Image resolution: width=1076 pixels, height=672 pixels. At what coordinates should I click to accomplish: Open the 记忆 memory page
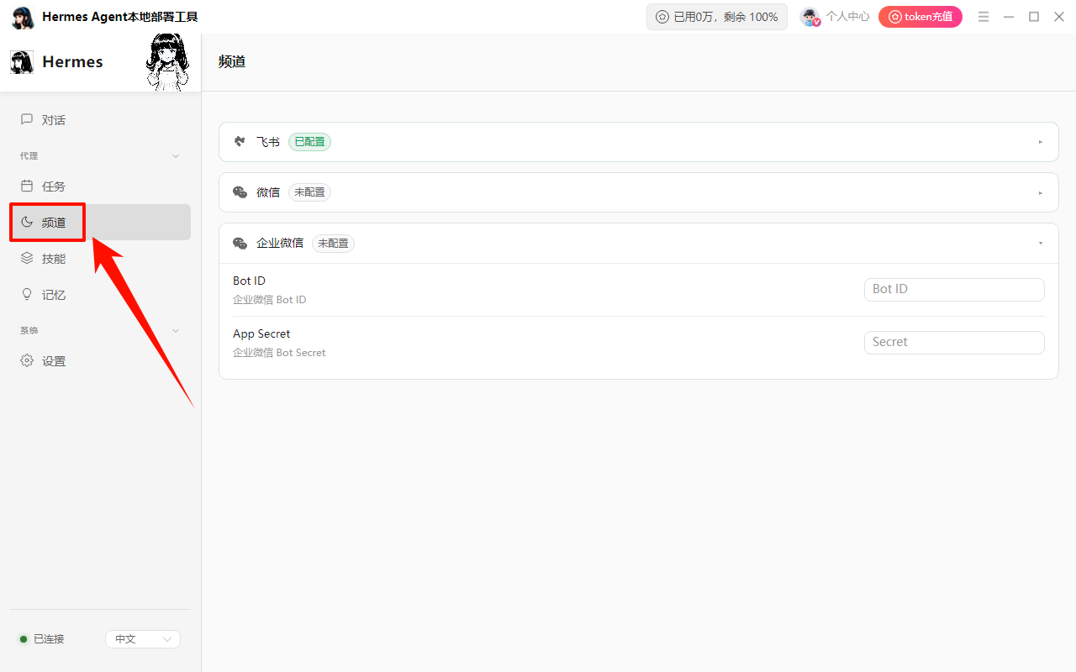100,295
